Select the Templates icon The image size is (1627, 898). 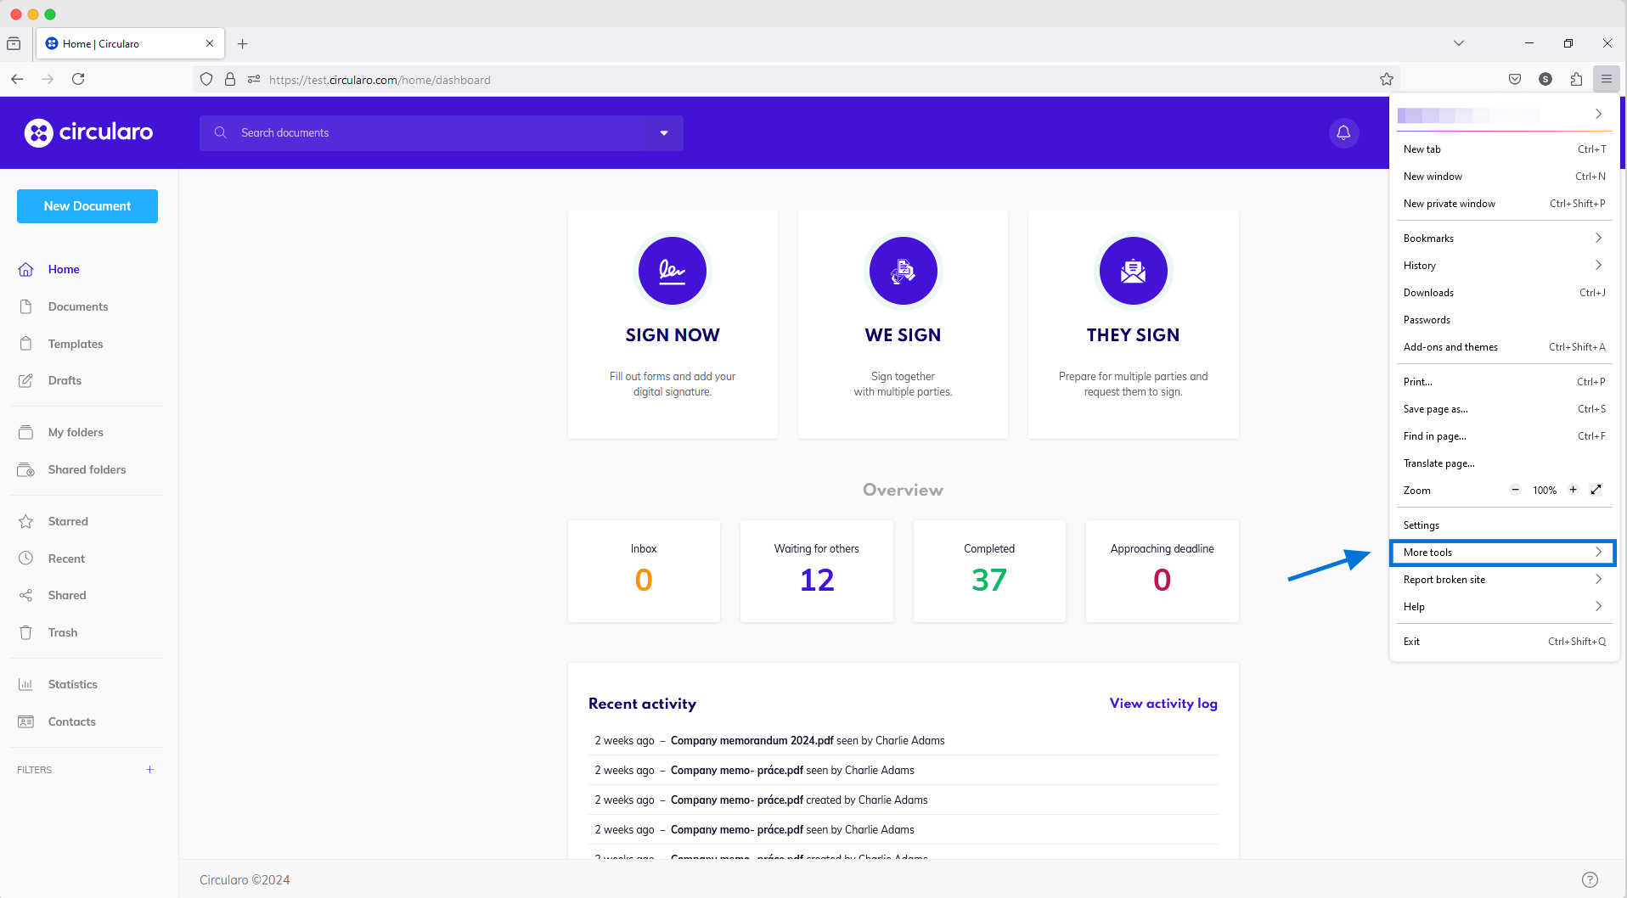(x=26, y=344)
